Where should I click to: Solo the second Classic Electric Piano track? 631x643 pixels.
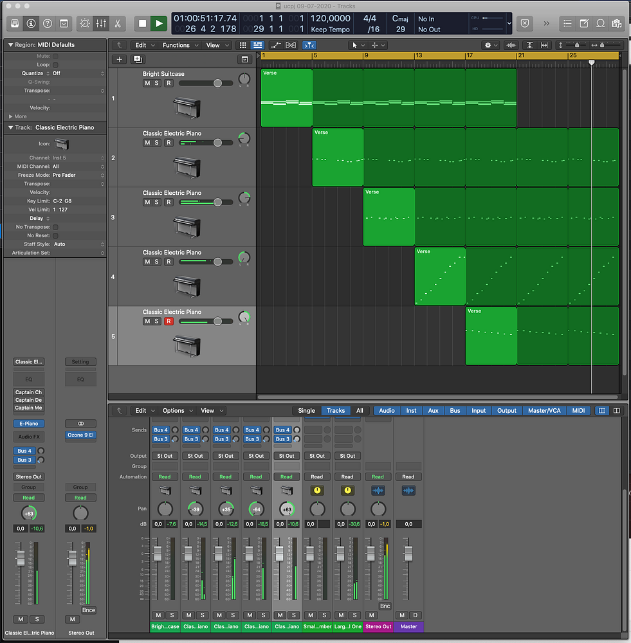click(x=158, y=202)
